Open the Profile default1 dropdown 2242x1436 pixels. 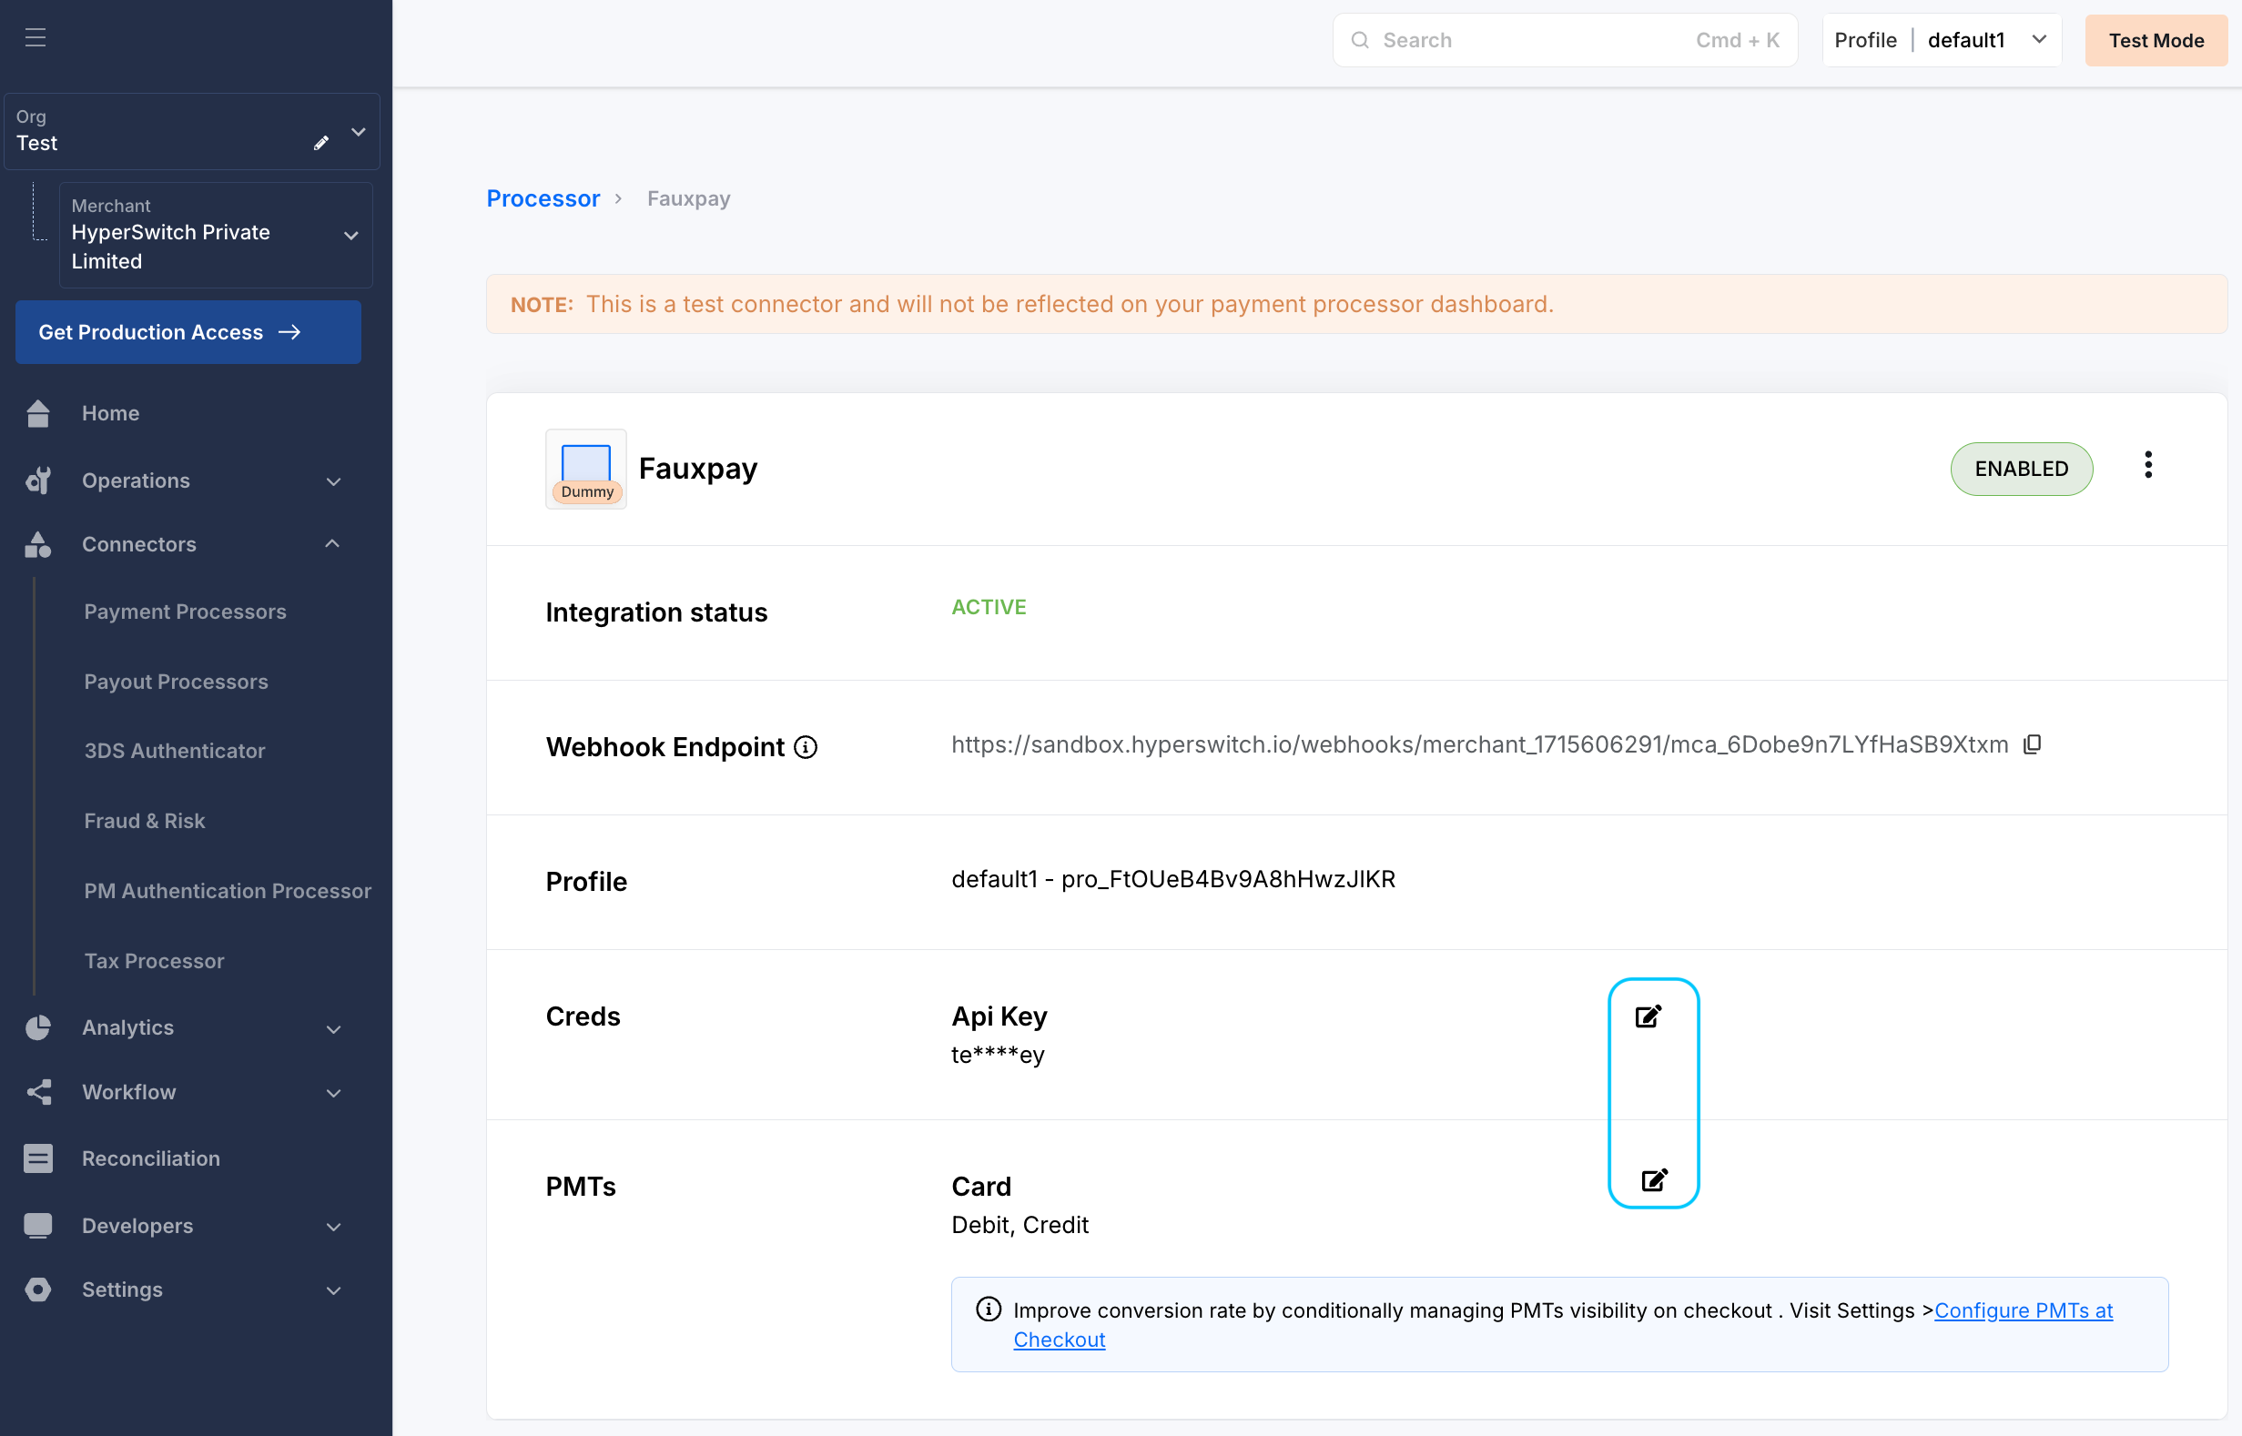click(x=1941, y=40)
